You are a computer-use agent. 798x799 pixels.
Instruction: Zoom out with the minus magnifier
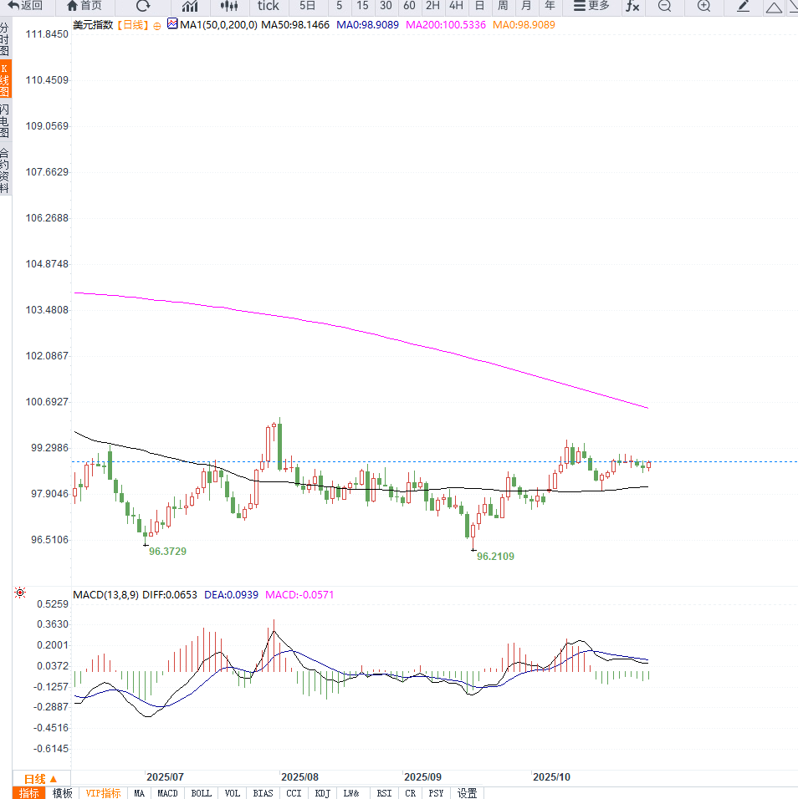[664, 6]
